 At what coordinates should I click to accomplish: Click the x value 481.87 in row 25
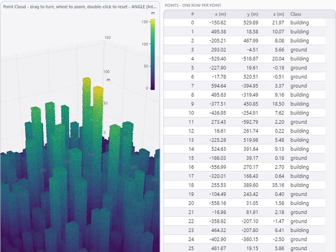(218, 248)
